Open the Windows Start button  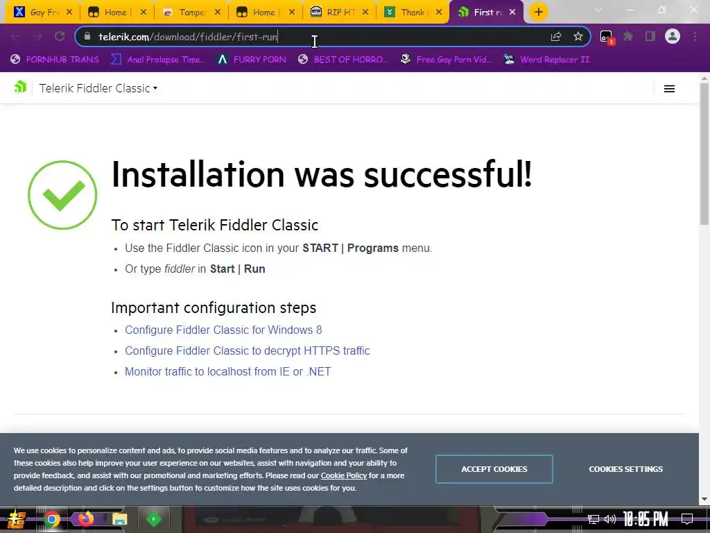[17, 519]
